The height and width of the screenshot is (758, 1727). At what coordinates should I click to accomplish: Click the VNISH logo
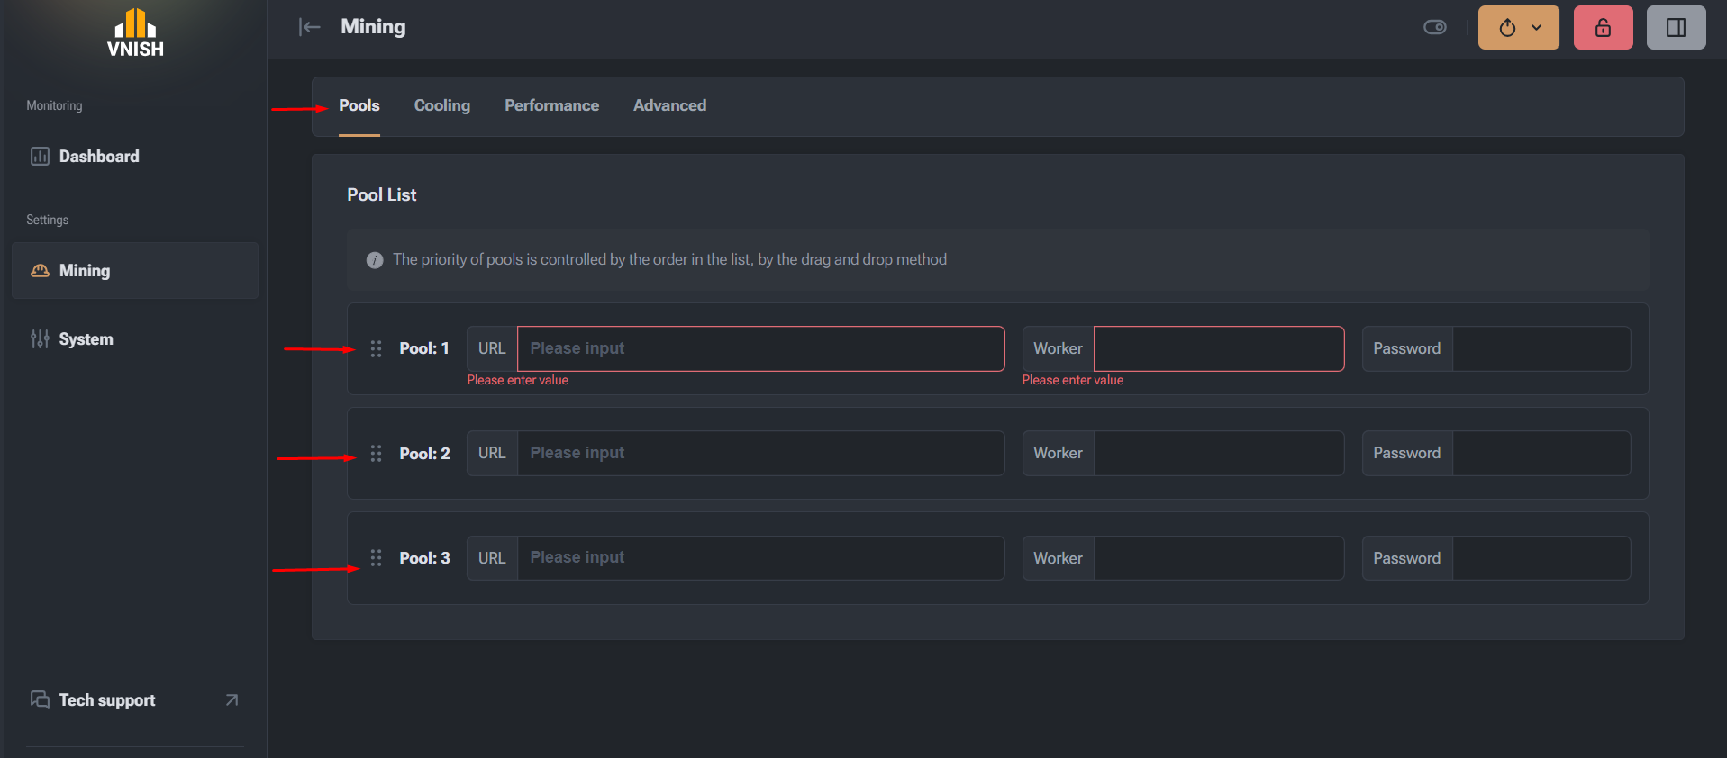point(135,33)
